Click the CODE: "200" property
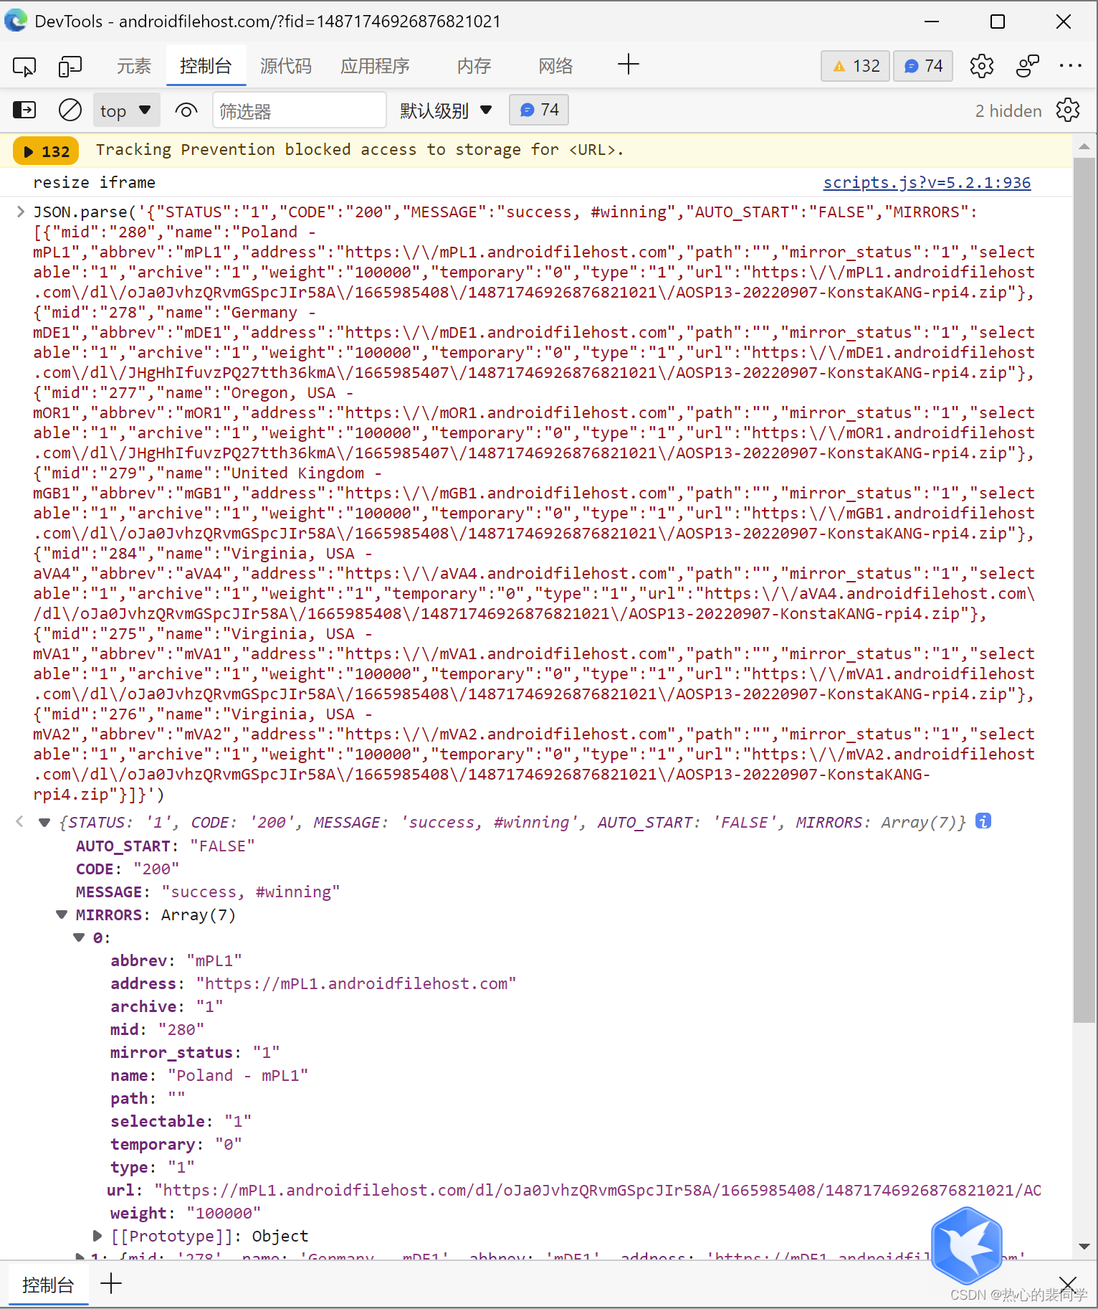The height and width of the screenshot is (1309, 1098). (x=128, y=869)
